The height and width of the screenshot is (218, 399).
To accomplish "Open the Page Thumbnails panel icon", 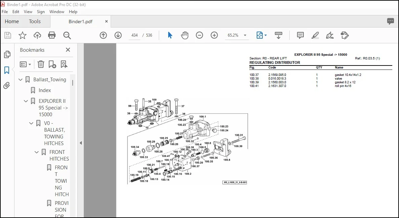I will click(x=7, y=54).
